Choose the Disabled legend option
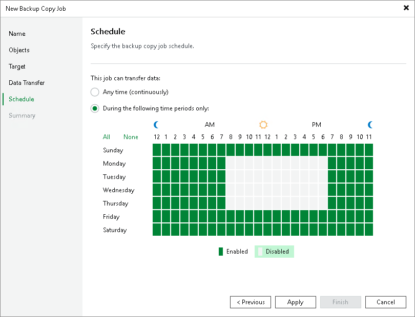 [x=274, y=252]
